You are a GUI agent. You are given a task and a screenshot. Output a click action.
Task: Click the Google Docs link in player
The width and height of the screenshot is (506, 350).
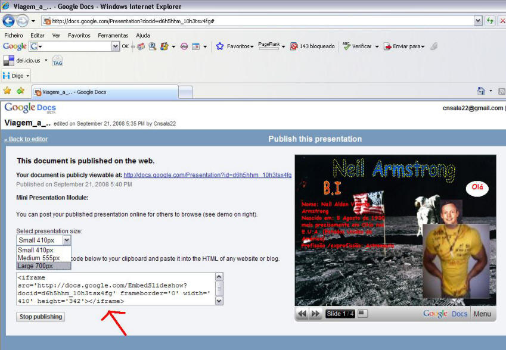(x=445, y=314)
